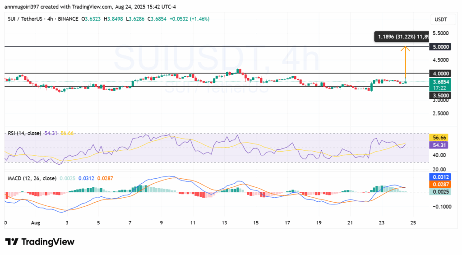Viewport: 462px width, 255px height.
Task: Click the 20.00 RSI axis label
Action: click(439, 169)
